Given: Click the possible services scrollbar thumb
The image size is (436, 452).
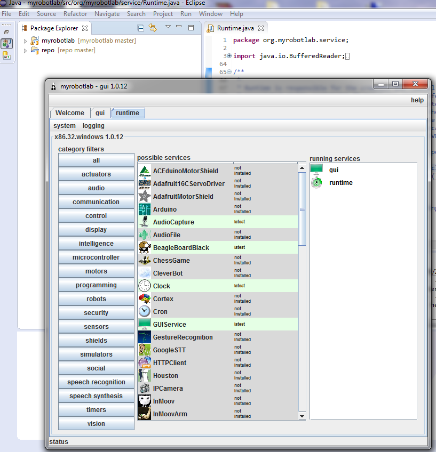Looking at the screenshot, I should click(x=302, y=209).
